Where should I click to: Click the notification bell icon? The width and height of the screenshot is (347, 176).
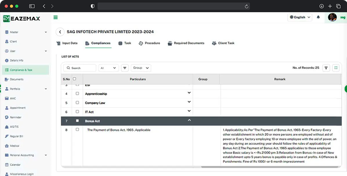tap(318, 17)
